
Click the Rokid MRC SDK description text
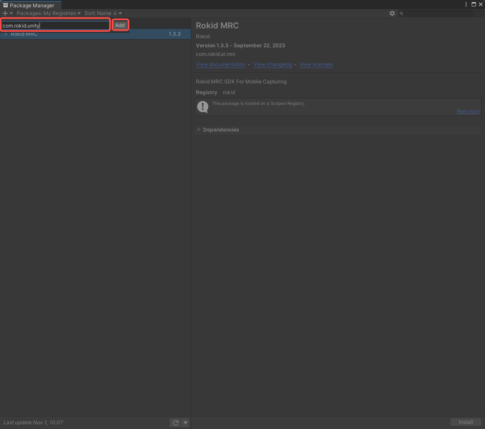[x=241, y=82]
